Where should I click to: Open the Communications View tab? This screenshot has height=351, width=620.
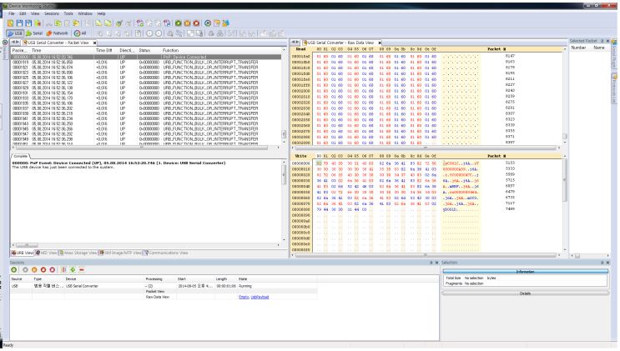168,252
